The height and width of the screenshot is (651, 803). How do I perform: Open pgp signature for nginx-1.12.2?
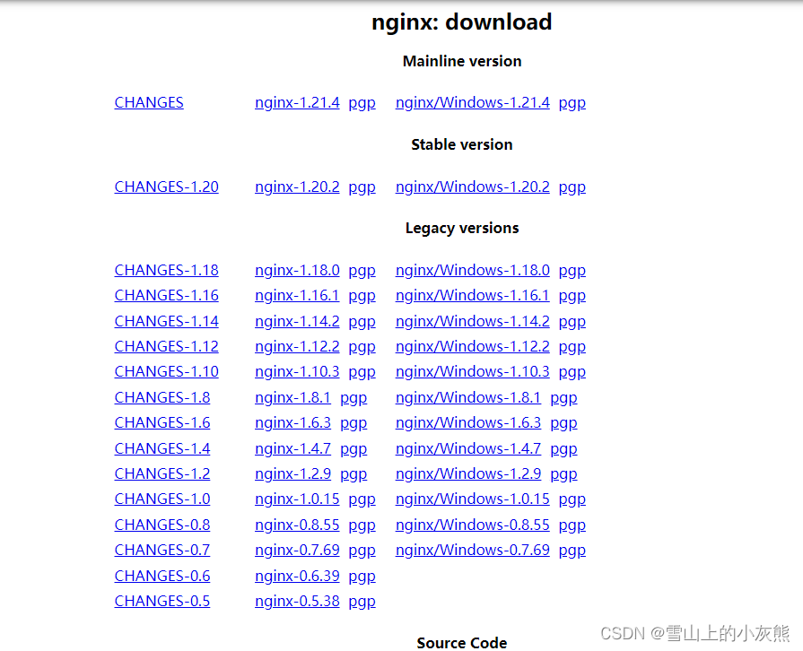pyautogui.click(x=362, y=347)
